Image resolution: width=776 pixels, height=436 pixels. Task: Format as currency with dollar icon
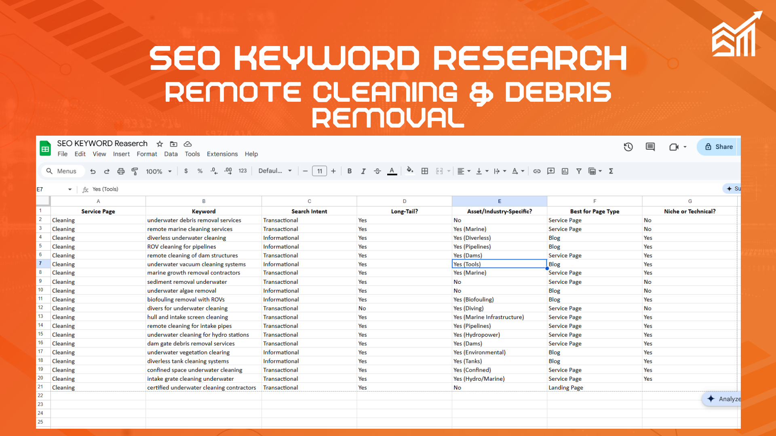(x=186, y=171)
